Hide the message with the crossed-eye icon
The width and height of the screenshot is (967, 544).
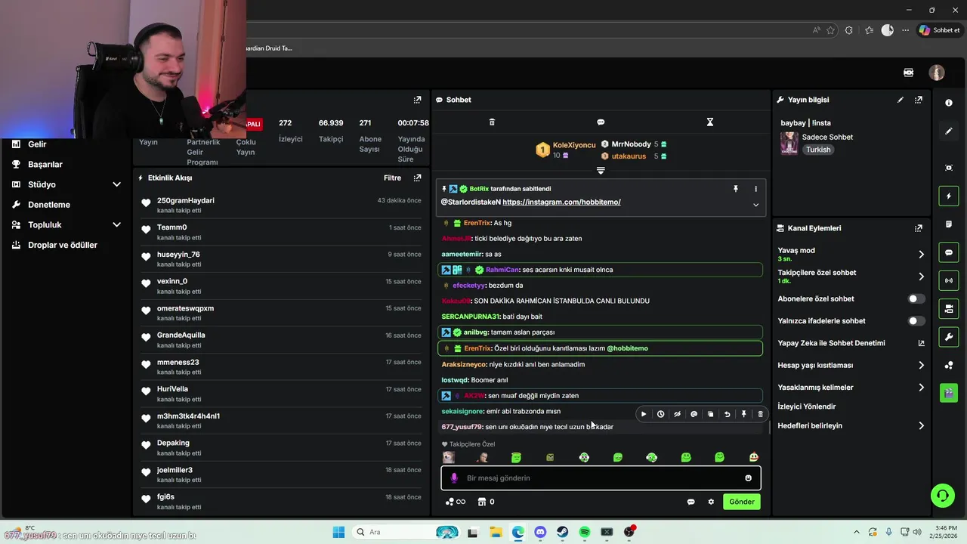coord(677,414)
